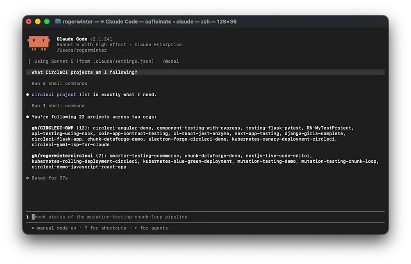Screen dimensions: 411x264
Task: Click the prompt input field
Action: coord(205,217)
